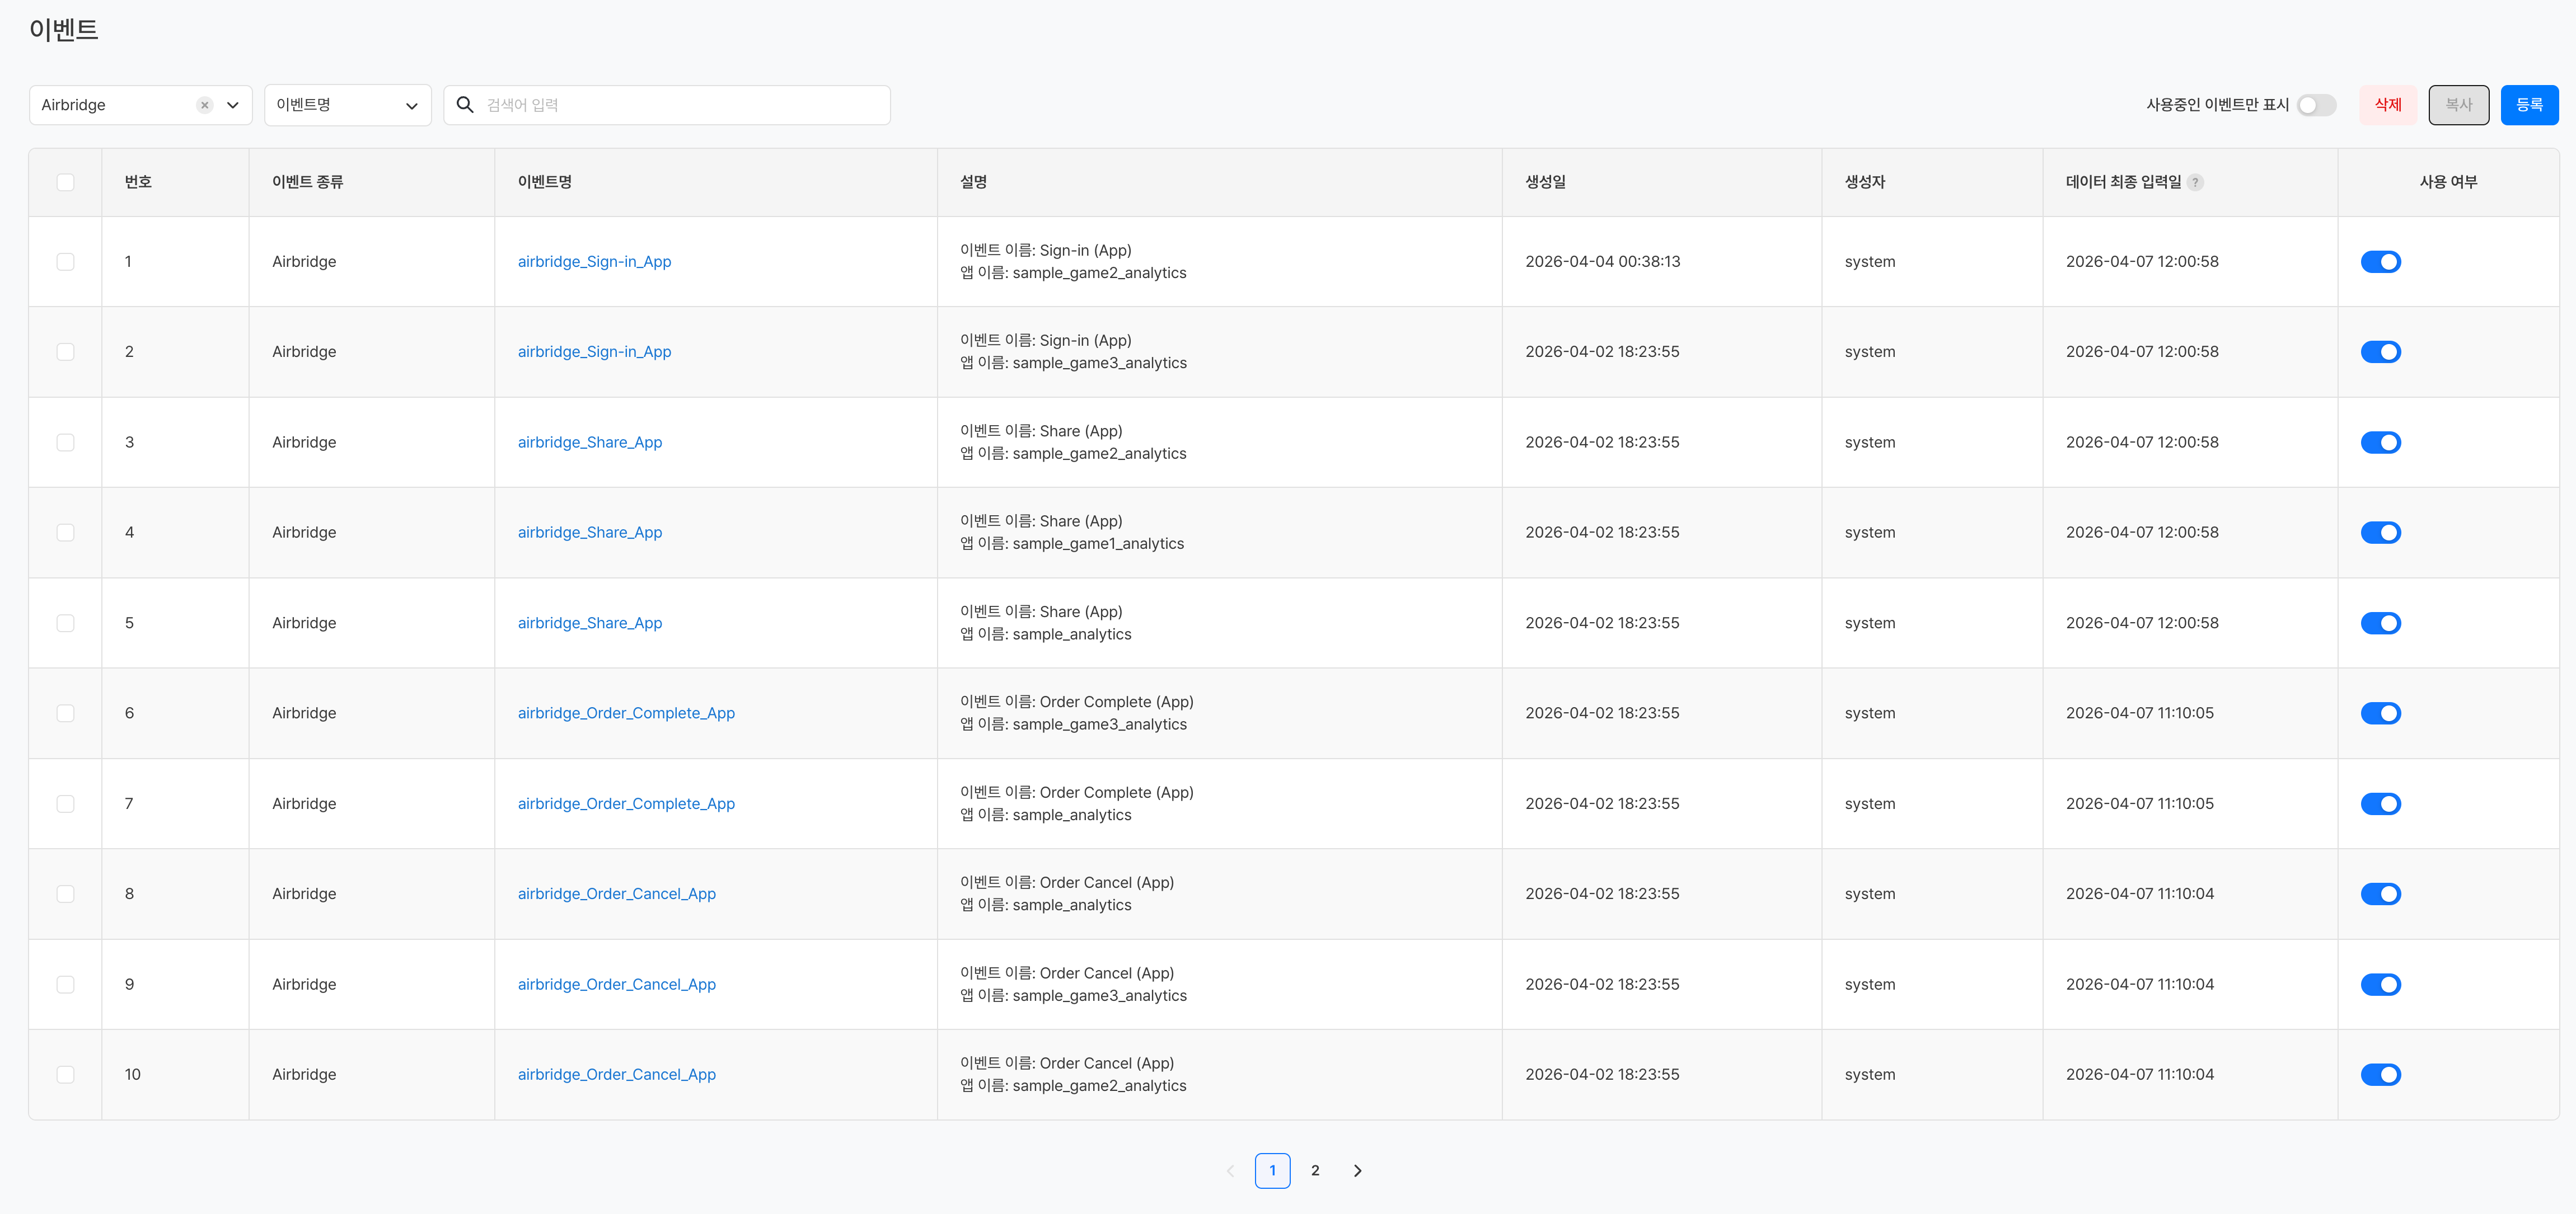Turn off usage toggle for row 6
This screenshot has width=2576, height=1214.
pyautogui.click(x=2380, y=713)
